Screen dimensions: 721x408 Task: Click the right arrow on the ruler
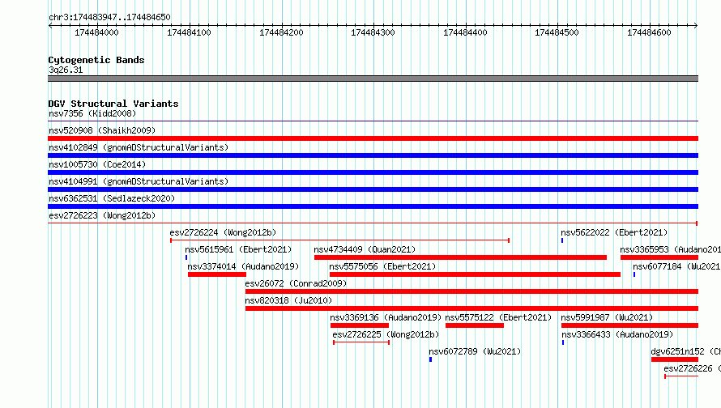coord(696,25)
